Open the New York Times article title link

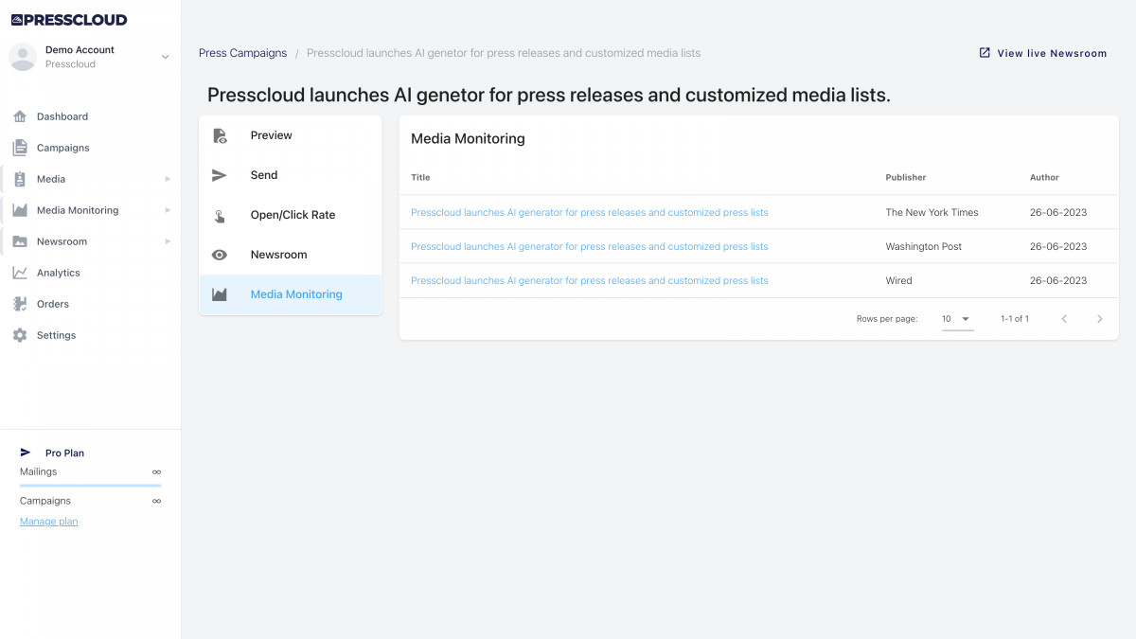(x=589, y=212)
